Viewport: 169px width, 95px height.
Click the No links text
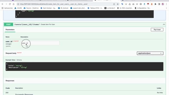coord(160,93)
